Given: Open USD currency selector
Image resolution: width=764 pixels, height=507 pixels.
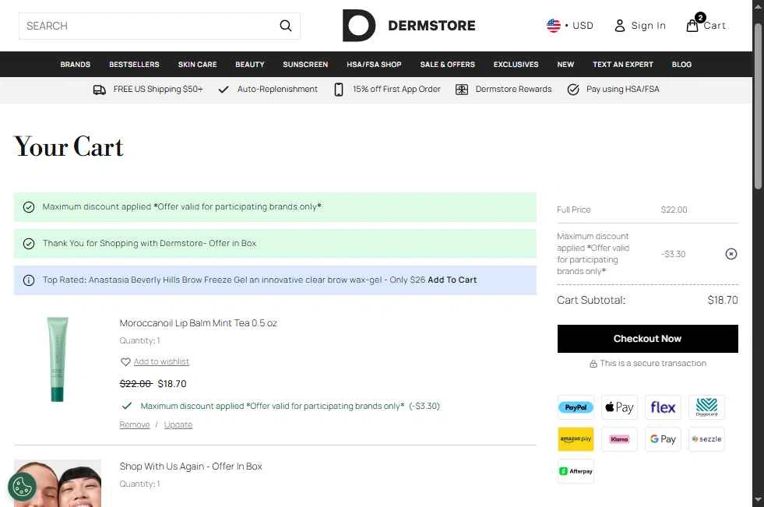Looking at the screenshot, I should pos(583,26).
